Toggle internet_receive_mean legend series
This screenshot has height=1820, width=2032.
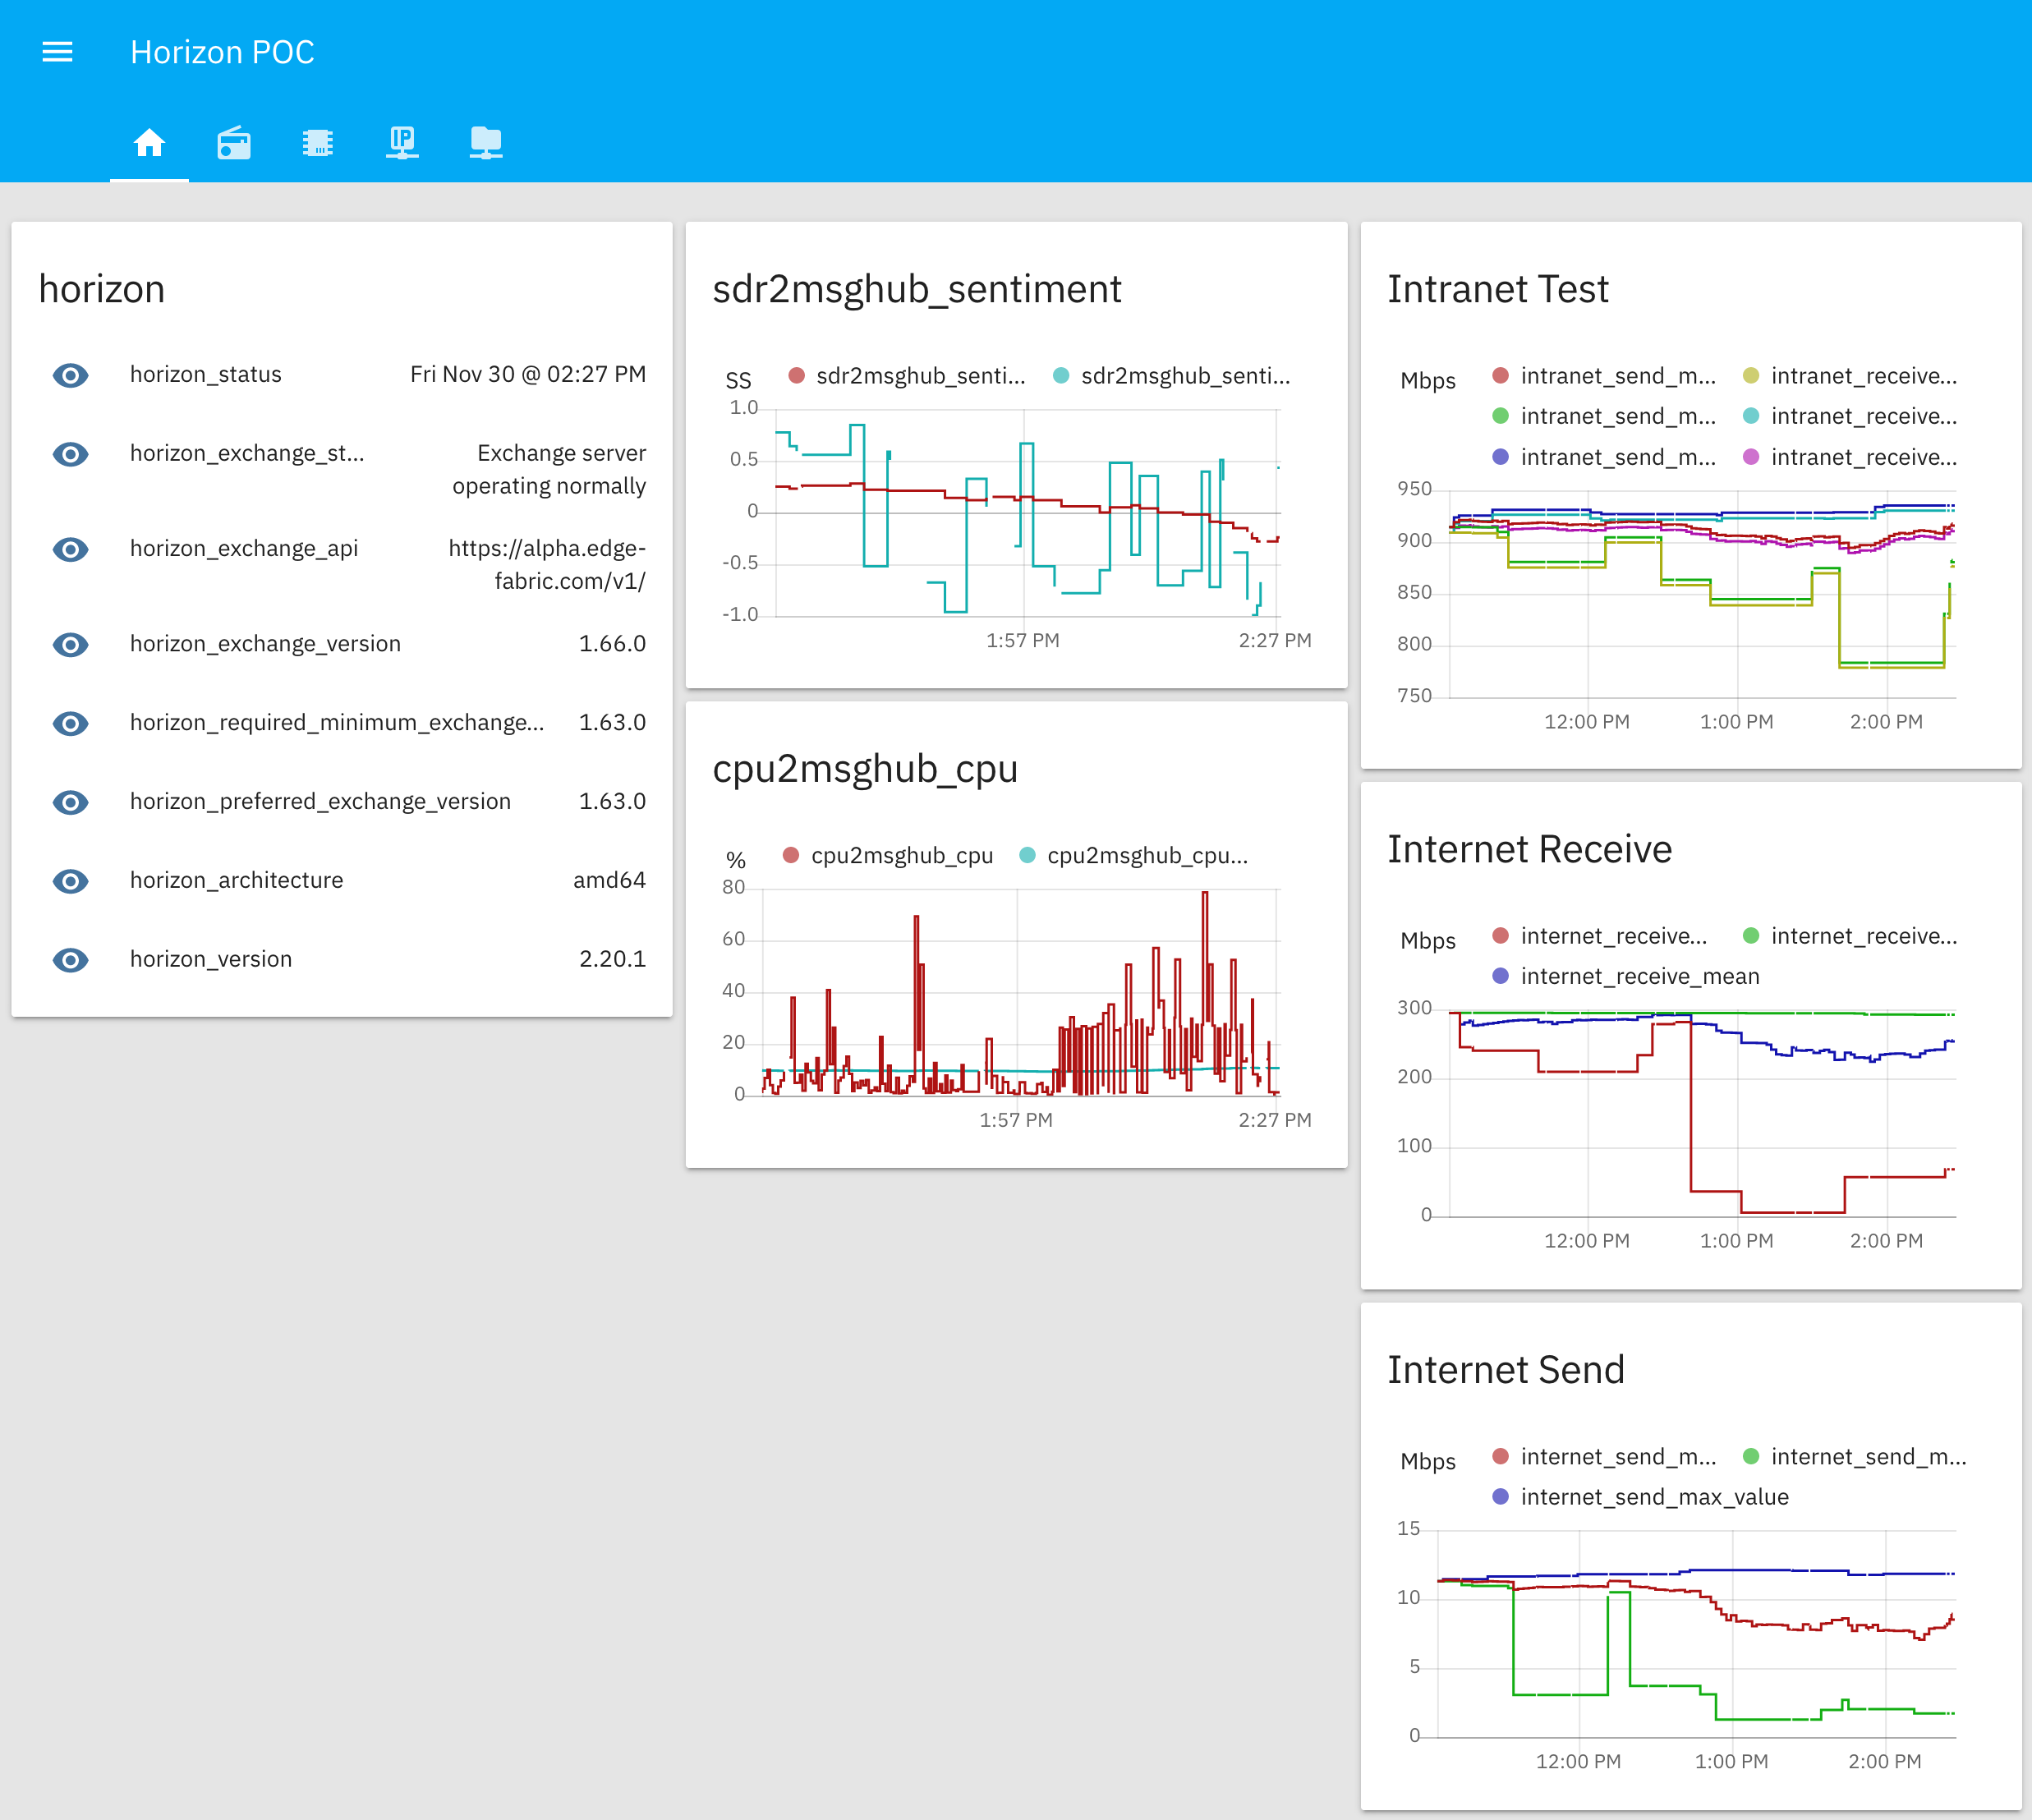click(1626, 976)
